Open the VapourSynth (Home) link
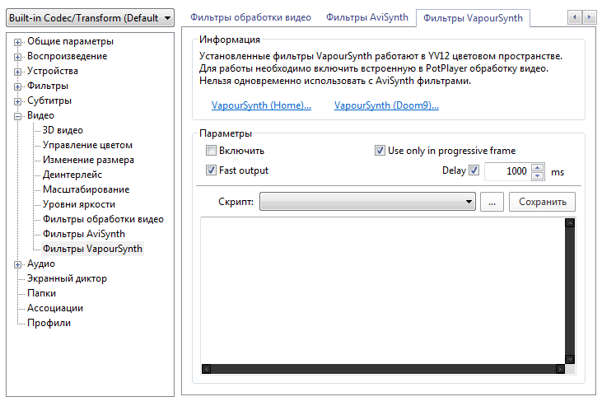 (261, 105)
